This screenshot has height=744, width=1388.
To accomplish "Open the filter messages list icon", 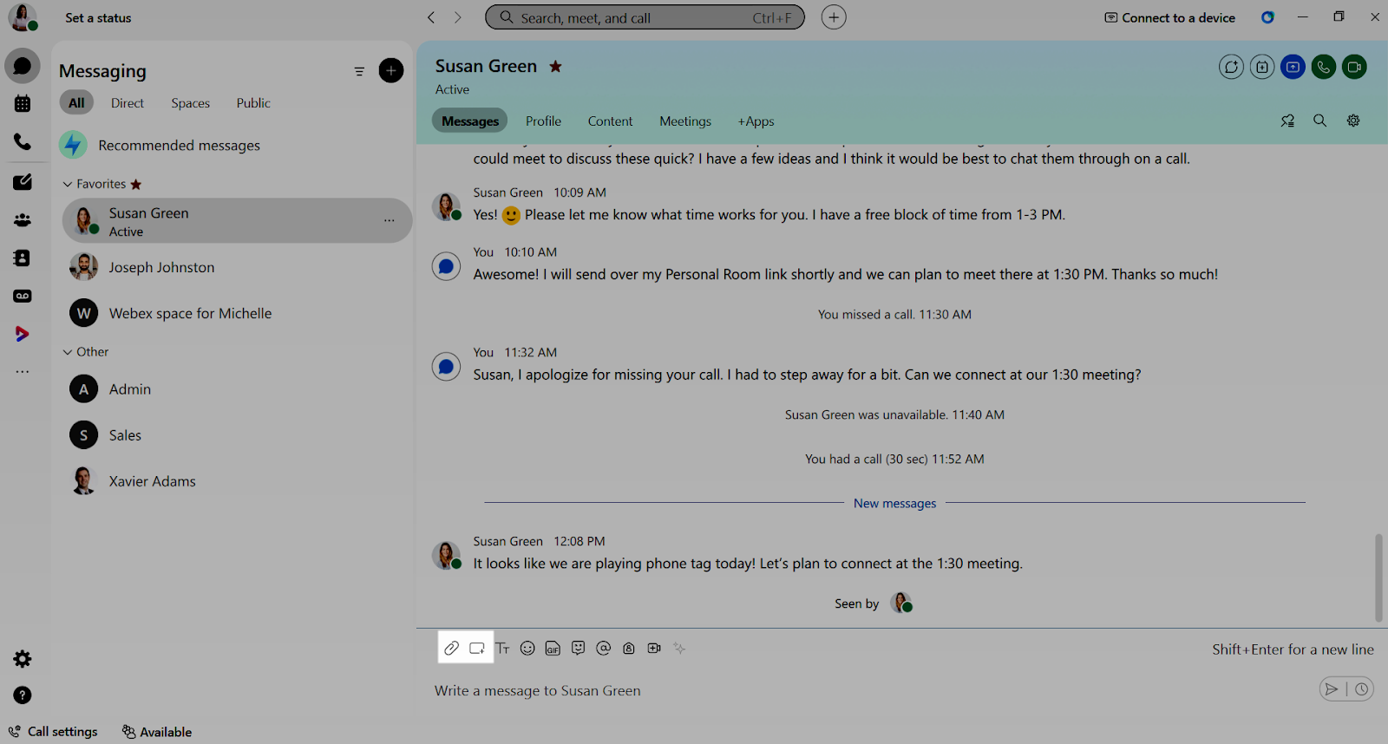I will coord(359,71).
